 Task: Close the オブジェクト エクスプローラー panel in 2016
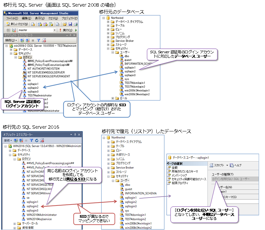79,135
